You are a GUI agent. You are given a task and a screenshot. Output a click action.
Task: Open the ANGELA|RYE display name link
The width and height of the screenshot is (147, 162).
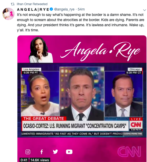(33, 9)
